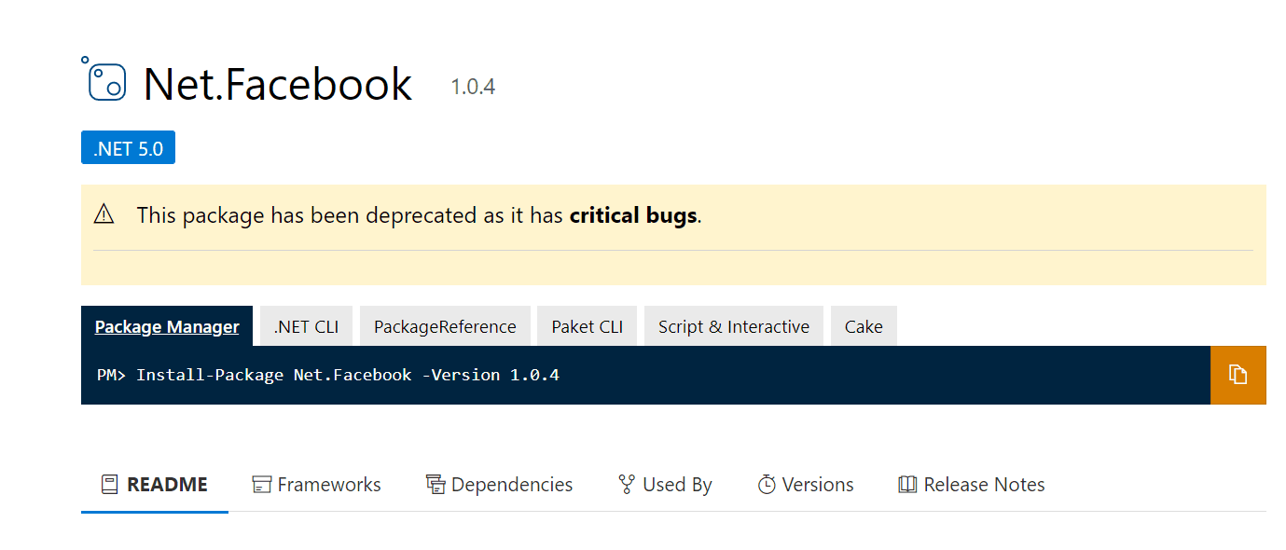Copy the install command with the copy icon

1238,375
